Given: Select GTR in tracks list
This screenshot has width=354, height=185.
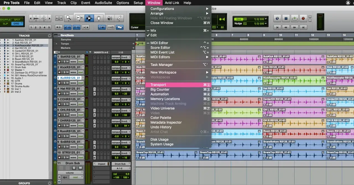Looking at the screenshot, I should [x=17, y=81].
